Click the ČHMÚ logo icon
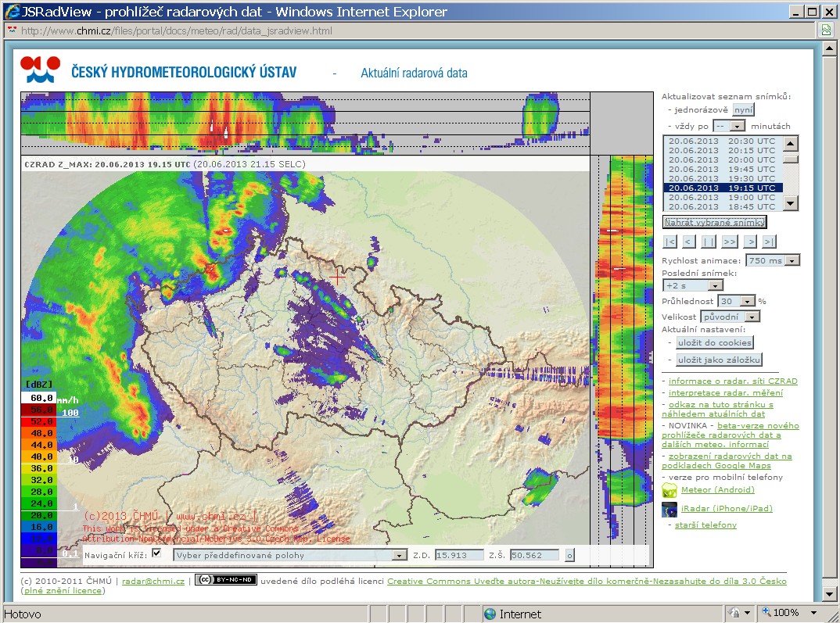 41,70
